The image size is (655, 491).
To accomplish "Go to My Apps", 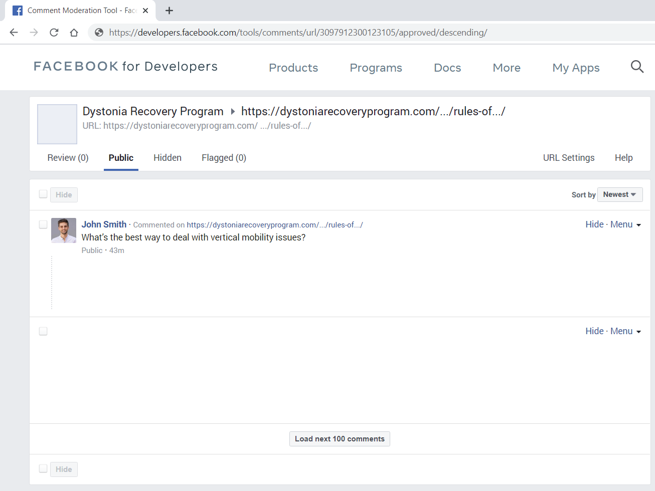I will [x=576, y=68].
